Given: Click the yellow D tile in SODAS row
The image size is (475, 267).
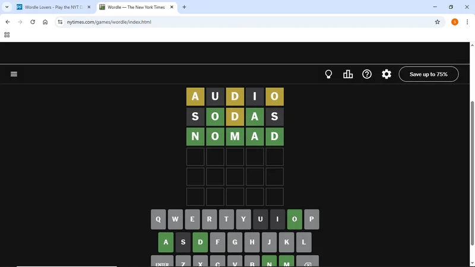Looking at the screenshot, I should pyautogui.click(x=235, y=116).
